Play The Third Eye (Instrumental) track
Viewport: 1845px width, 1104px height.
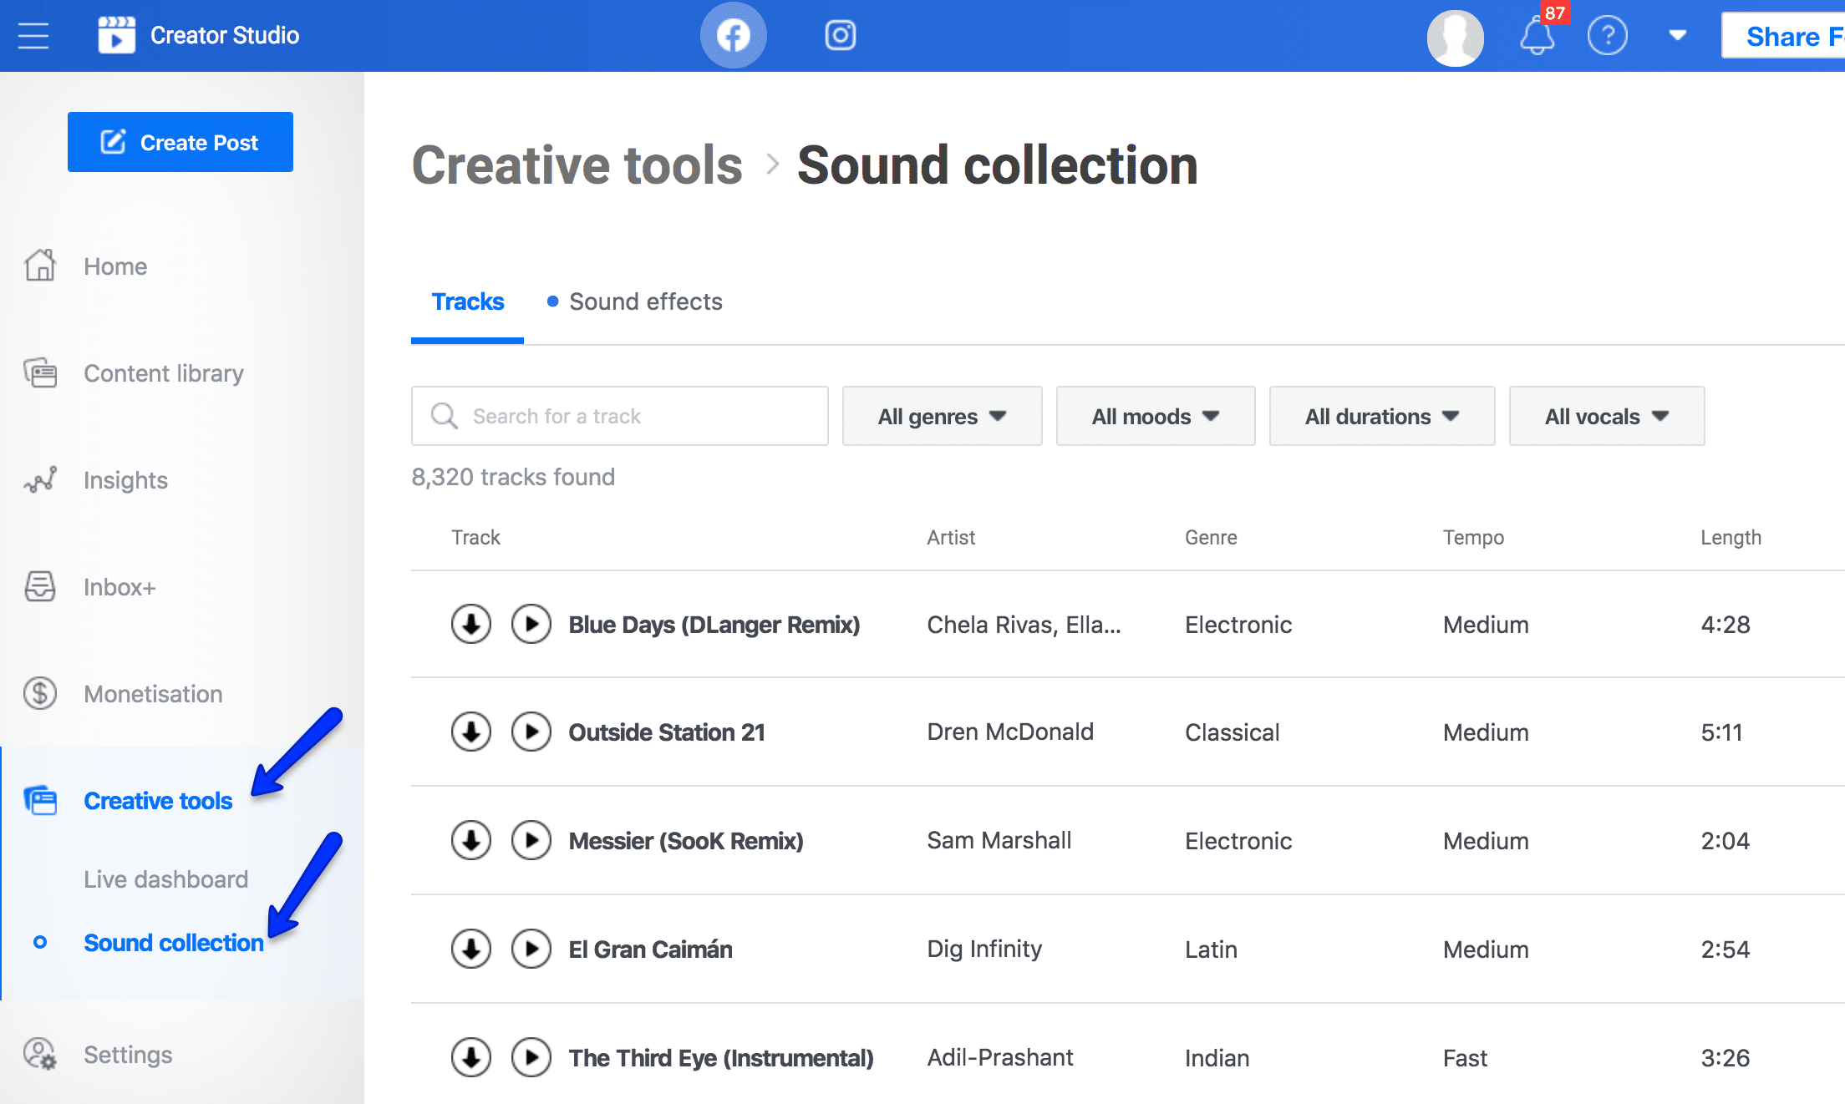531,1057
